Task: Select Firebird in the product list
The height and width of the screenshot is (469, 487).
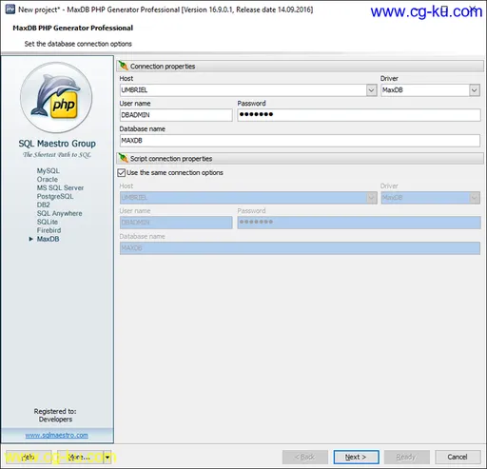Action: click(49, 230)
